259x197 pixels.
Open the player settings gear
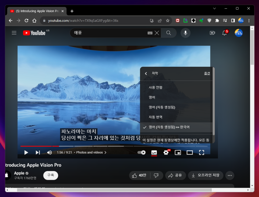click(x=166, y=152)
